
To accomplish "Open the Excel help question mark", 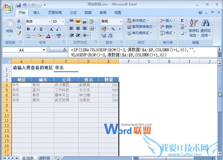I will point(200,13).
